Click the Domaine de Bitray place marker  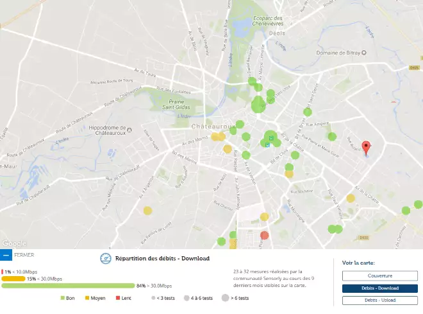tap(363, 53)
